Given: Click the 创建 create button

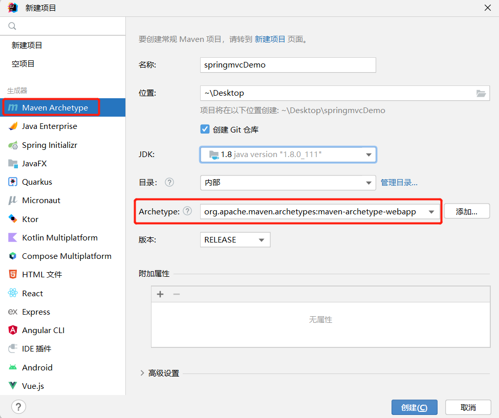Looking at the screenshot, I should tap(414, 407).
